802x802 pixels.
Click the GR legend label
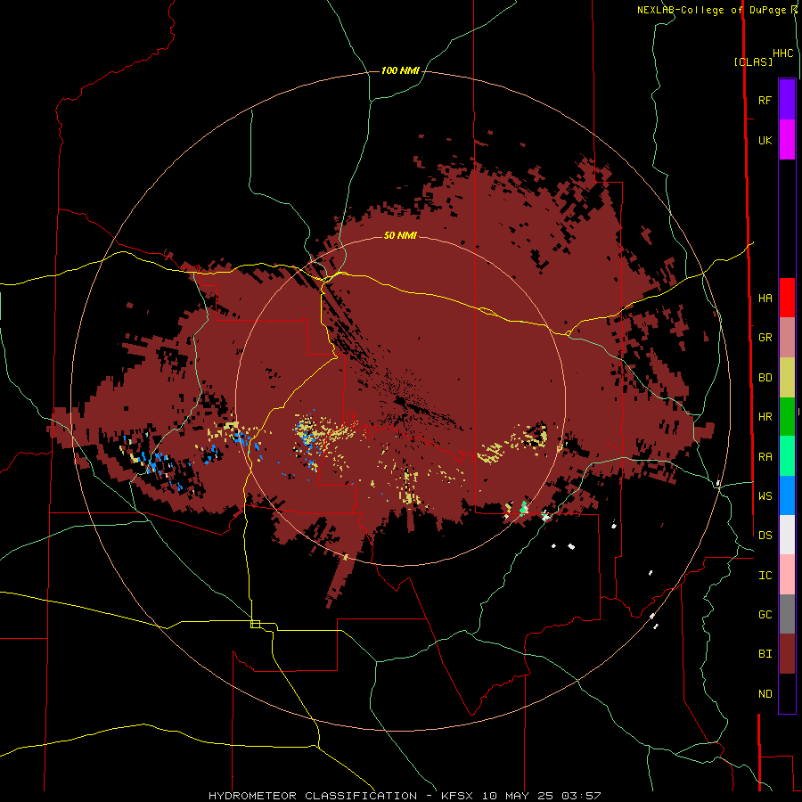(x=765, y=338)
